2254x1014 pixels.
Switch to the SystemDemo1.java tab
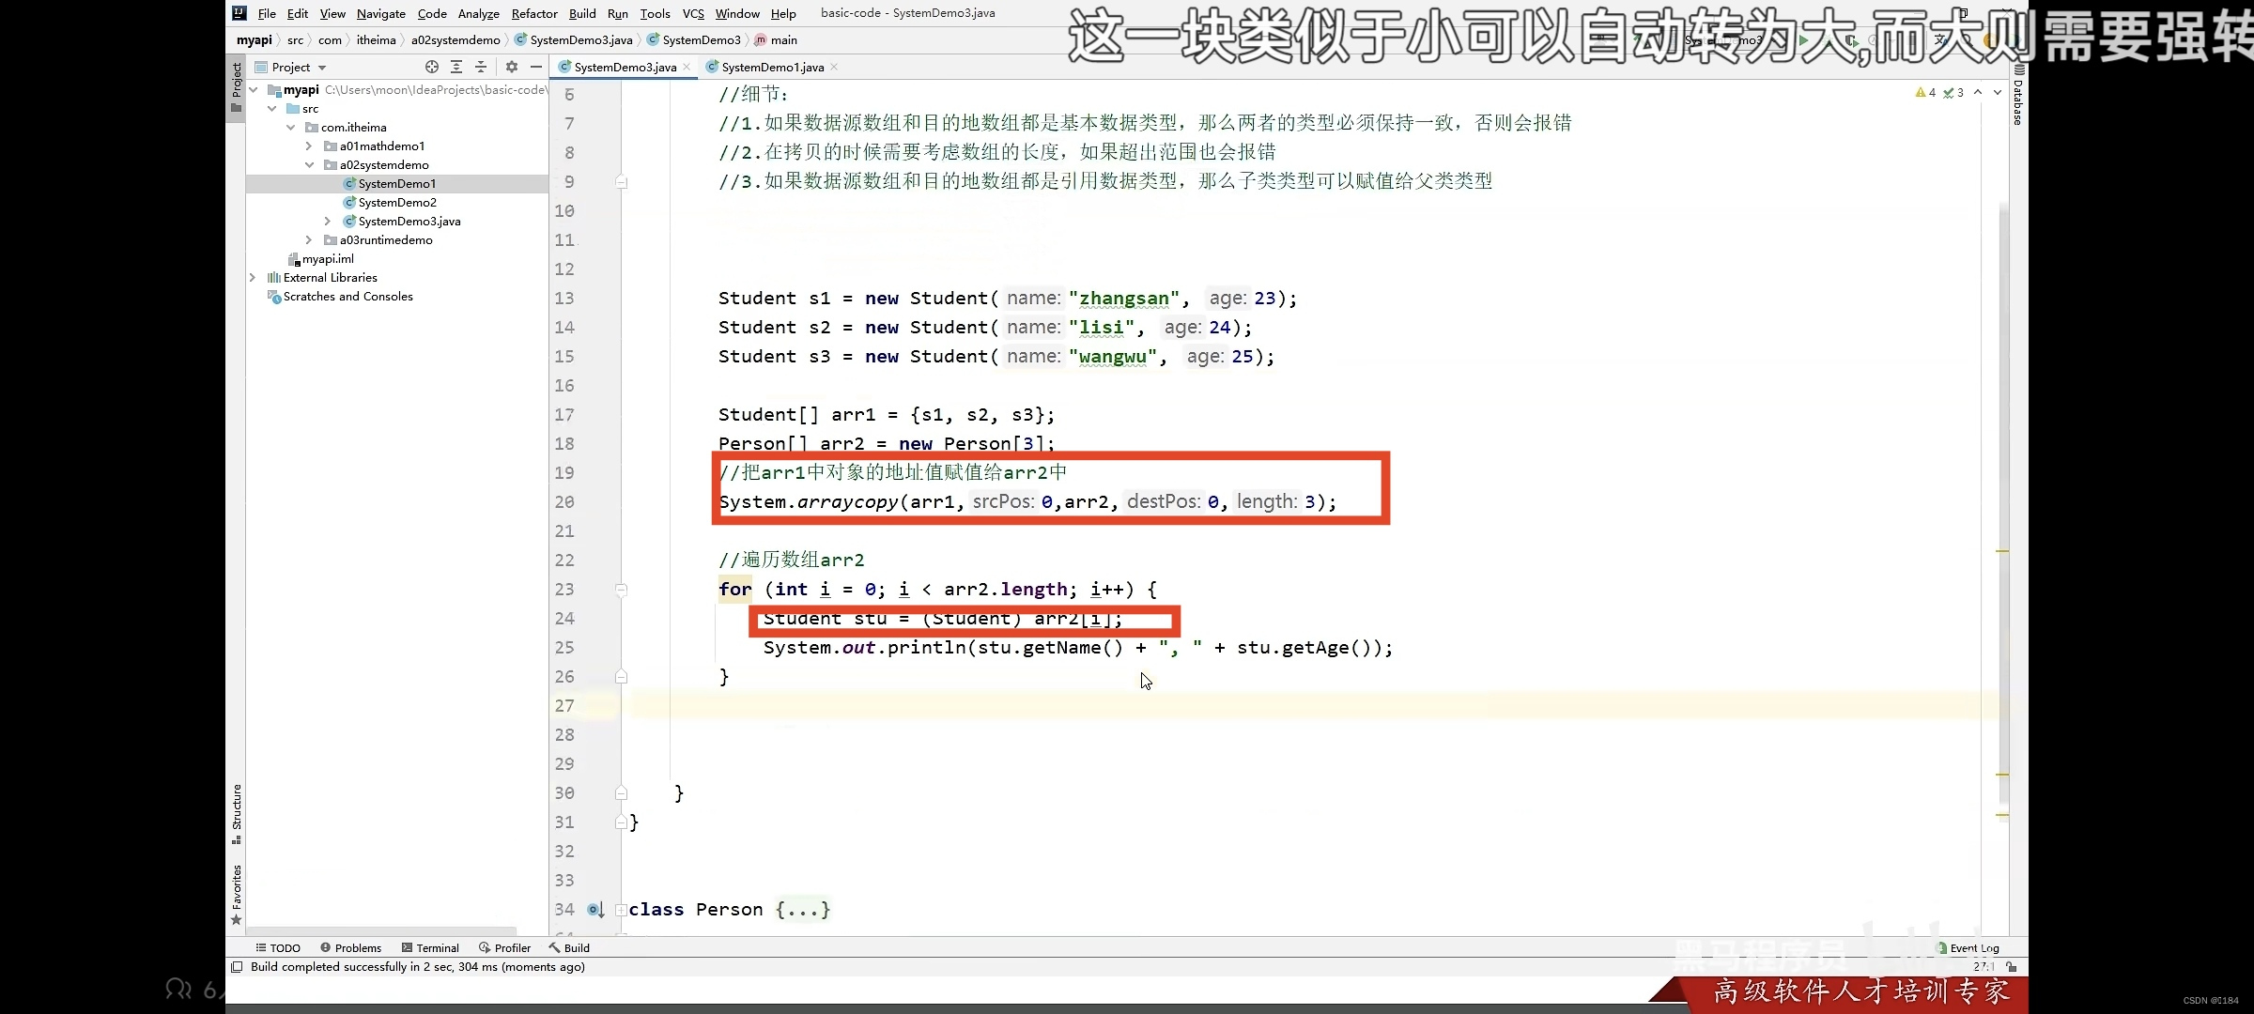tap(770, 67)
